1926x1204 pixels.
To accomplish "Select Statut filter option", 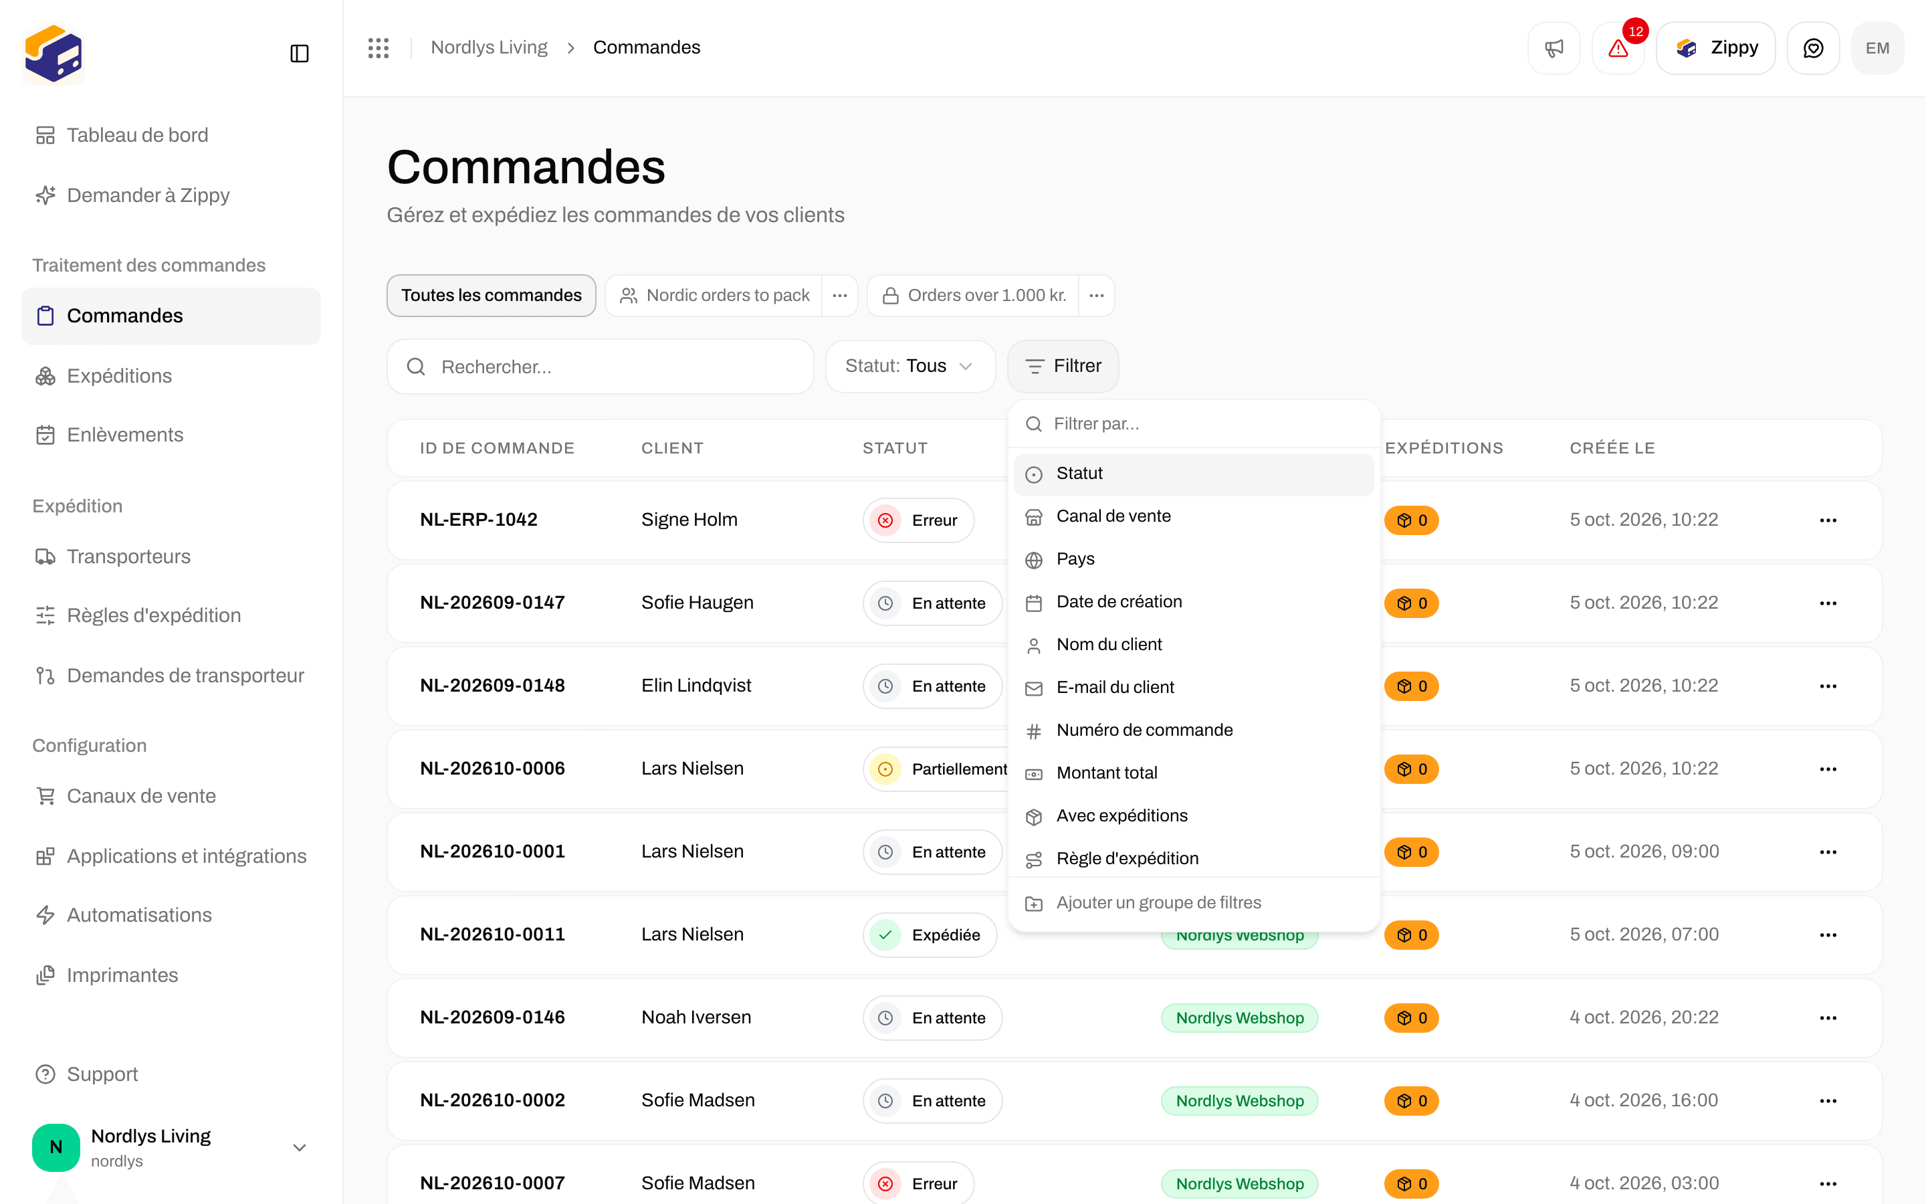I will point(1194,474).
